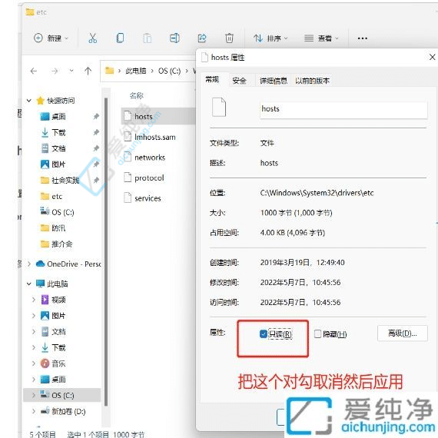Select 新加卷 (D:) in the tree
The width and height of the screenshot is (438, 438).
[x=63, y=411]
